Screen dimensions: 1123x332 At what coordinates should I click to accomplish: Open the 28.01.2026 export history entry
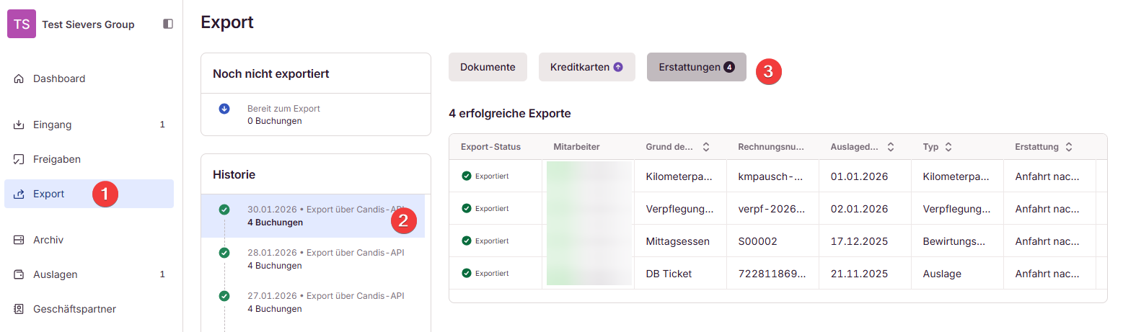pyautogui.click(x=325, y=259)
